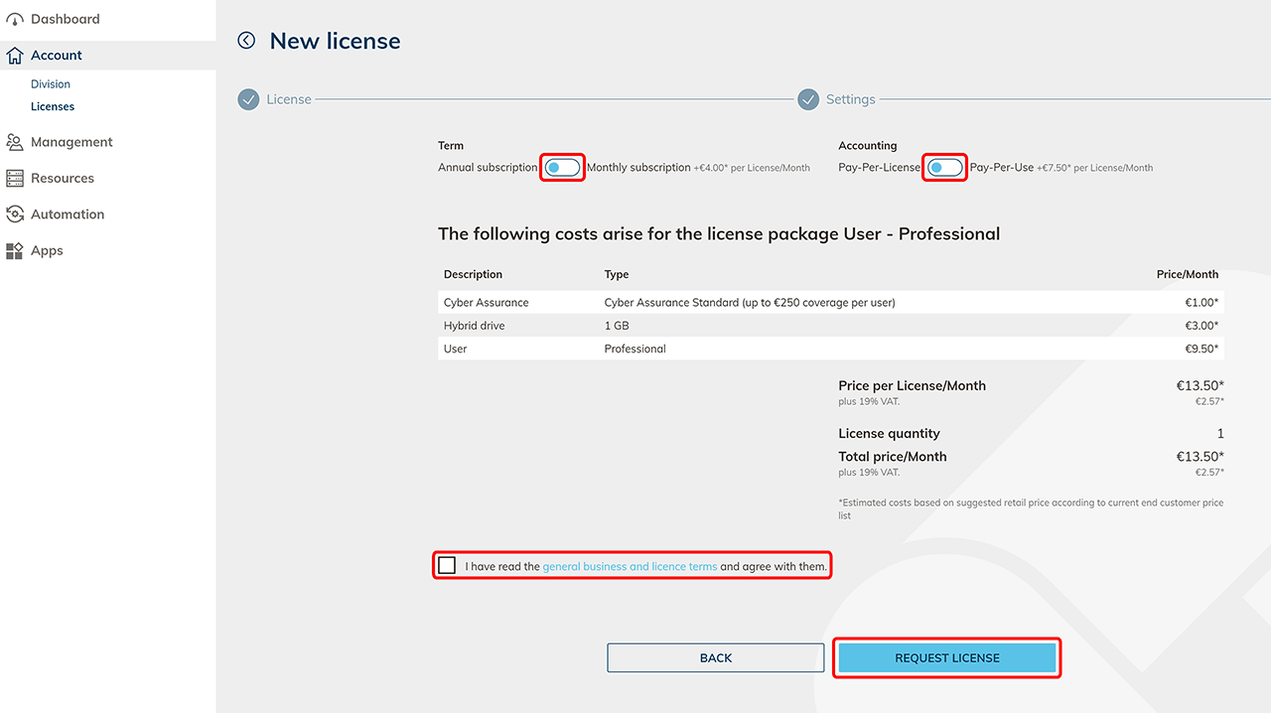Image resolution: width=1271 pixels, height=713 pixels.
Task: Click the Settings step checkmark icon
Action: pyautogui.click(x=808, y=99)
